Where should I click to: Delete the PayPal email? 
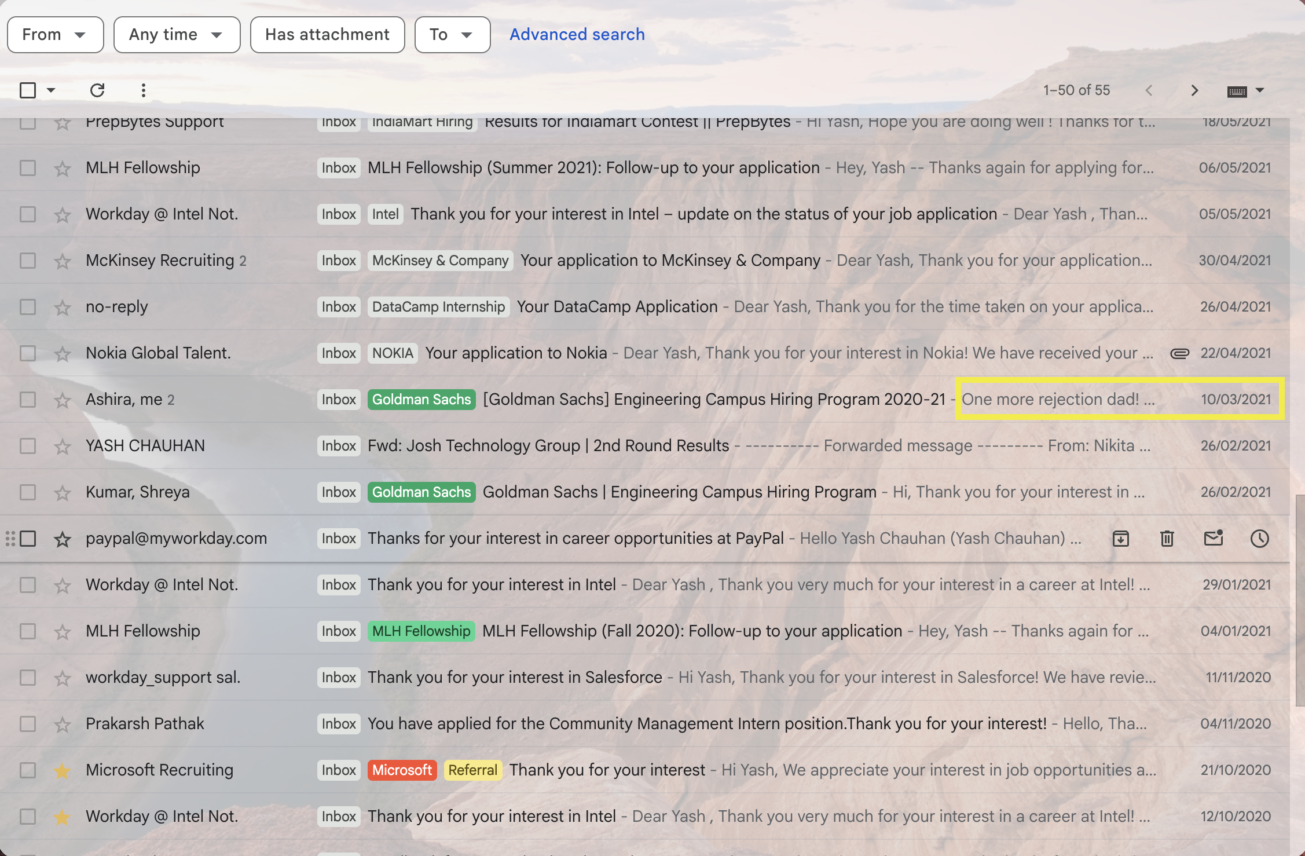coord(1167,539)
